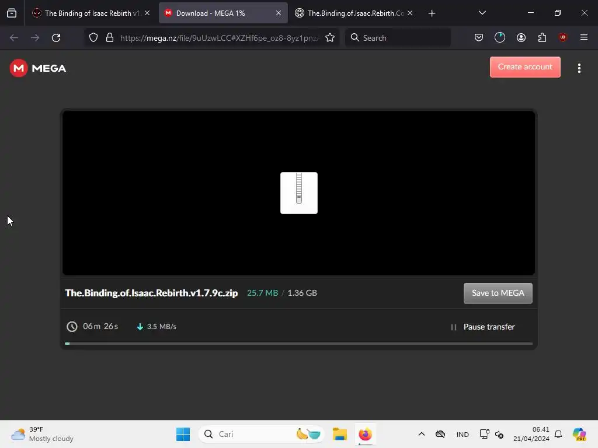The image size is (598, 448).
Task: Open Firefox View recent browsing icon
Action: point(12,13)
